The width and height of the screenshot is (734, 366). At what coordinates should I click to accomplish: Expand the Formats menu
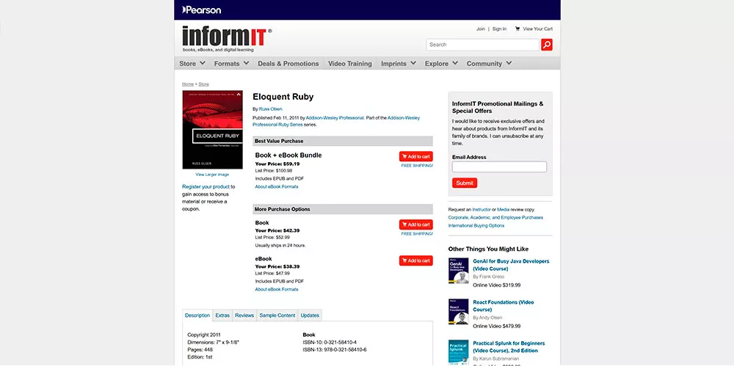coord(231,63)
